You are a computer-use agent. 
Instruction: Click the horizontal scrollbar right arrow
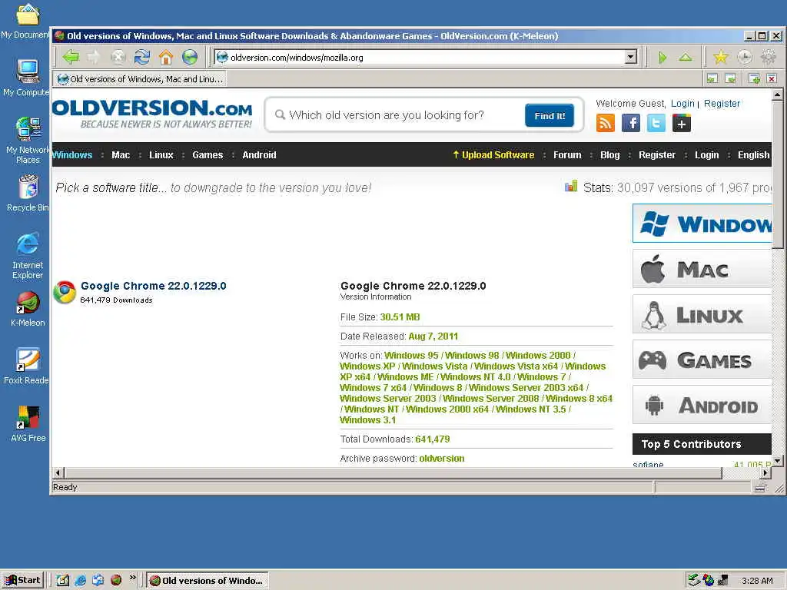(765, 472)
